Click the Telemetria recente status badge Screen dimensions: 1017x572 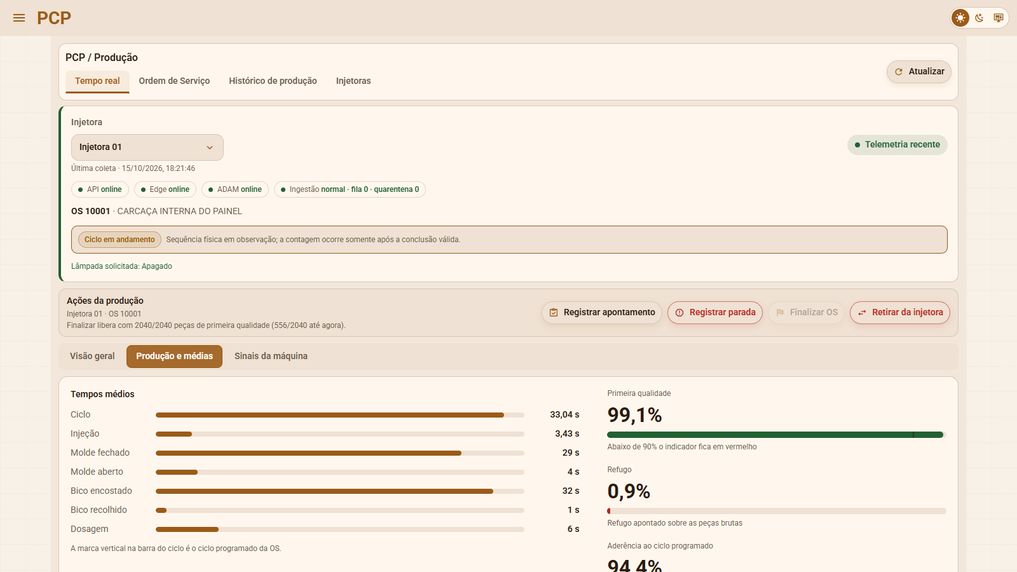[898, 145]
